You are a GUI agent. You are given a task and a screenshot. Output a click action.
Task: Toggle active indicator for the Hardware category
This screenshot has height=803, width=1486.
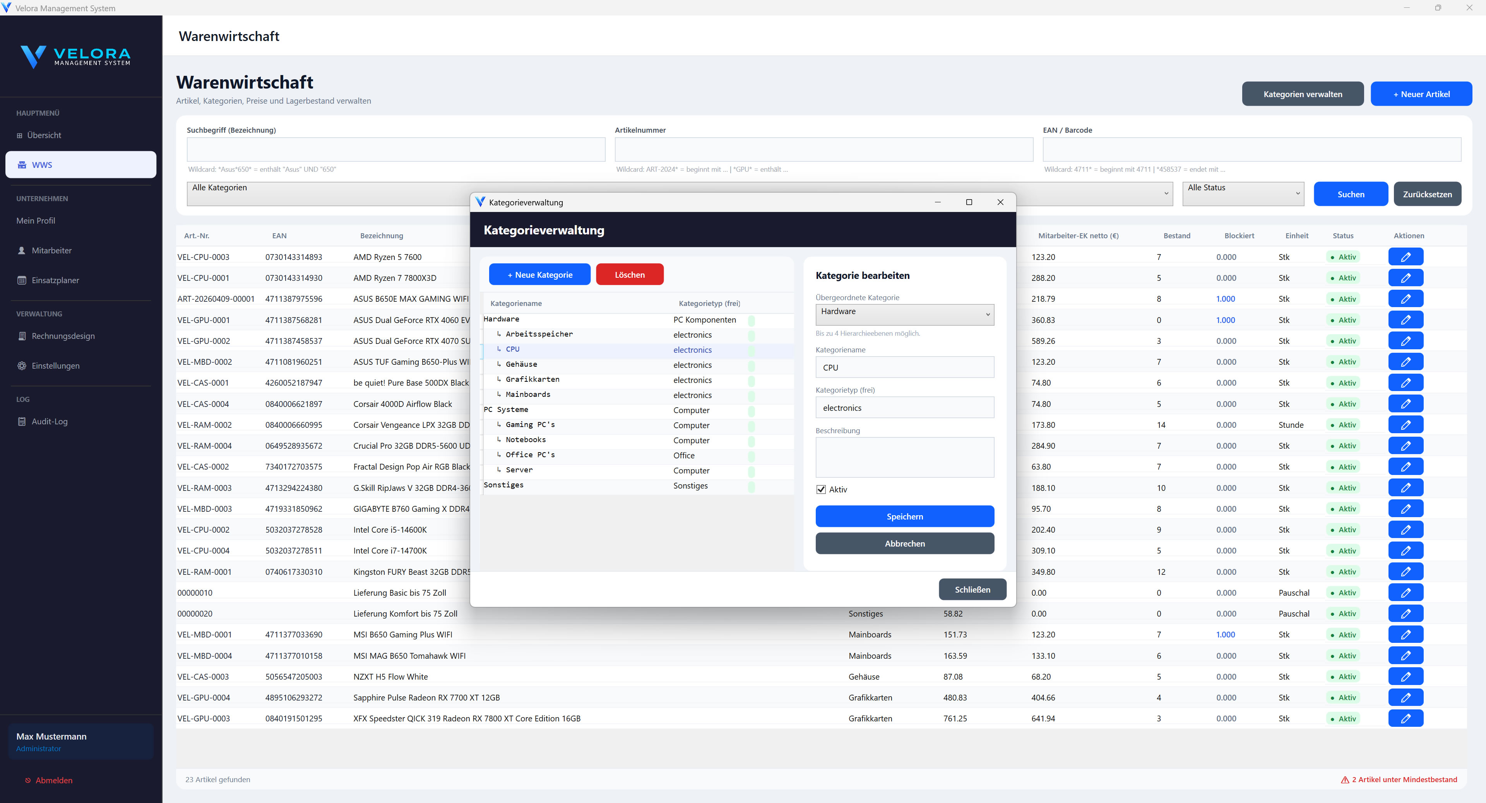[x=751, y=320]
